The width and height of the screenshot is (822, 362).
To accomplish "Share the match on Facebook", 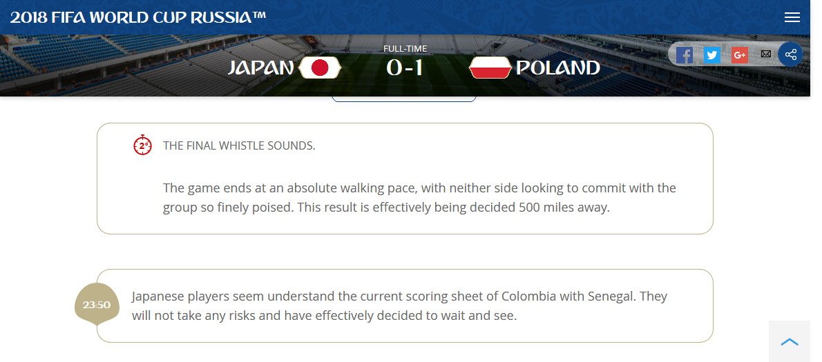I will (684, 54).
